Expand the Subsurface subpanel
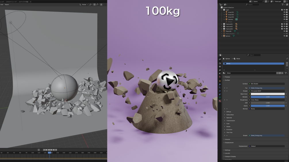This screenshot has width=289, height=162. tap(225, 115)
